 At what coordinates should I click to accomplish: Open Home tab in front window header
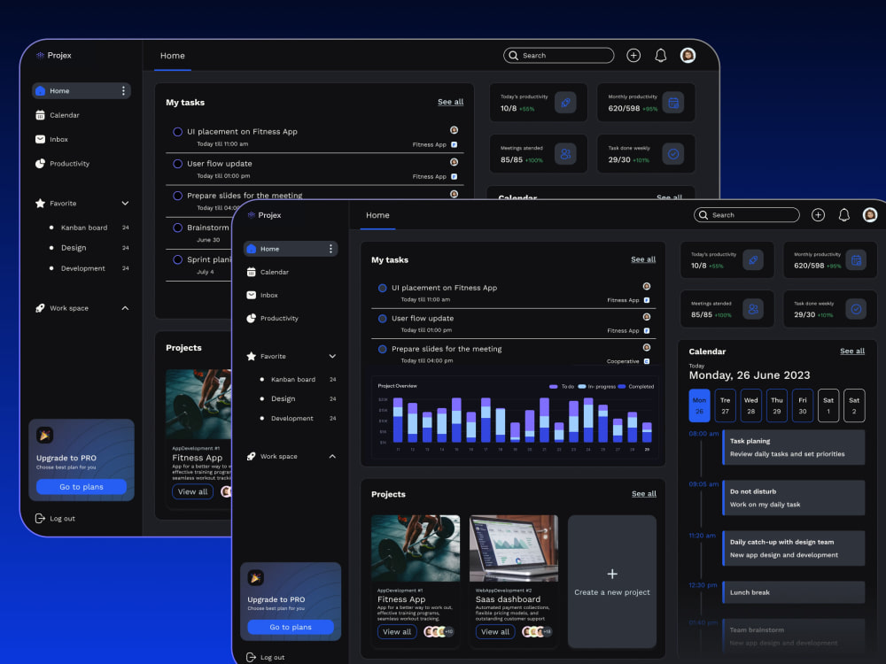pos(377,215)
